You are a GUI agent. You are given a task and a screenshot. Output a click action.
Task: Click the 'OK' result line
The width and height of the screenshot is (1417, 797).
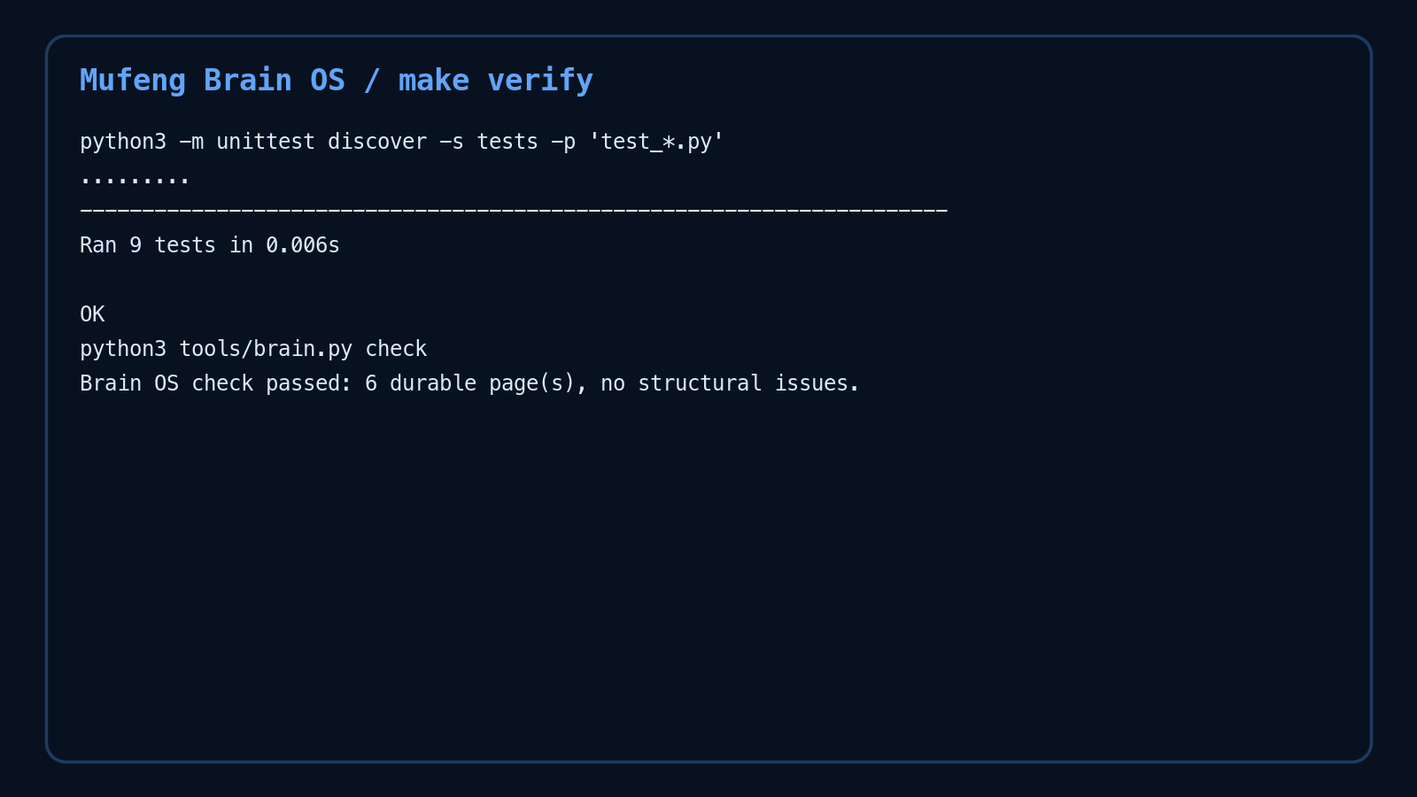pyautogui.click(x=92, y=314)
